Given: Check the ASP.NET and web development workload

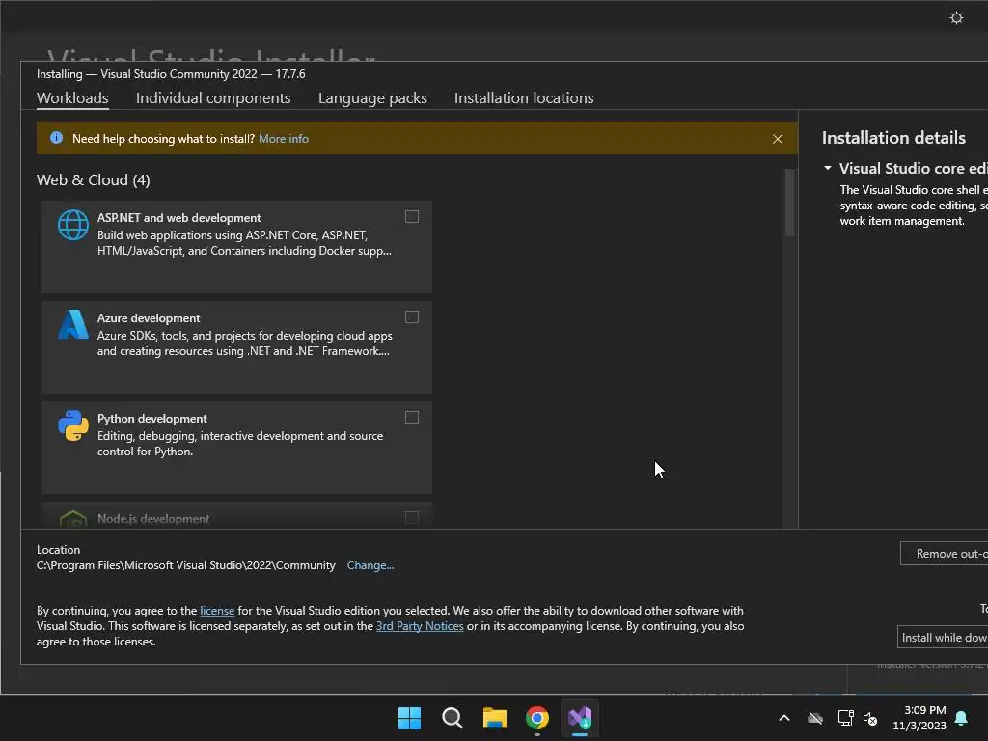Looking at the screenshot, I should [411, 217].
